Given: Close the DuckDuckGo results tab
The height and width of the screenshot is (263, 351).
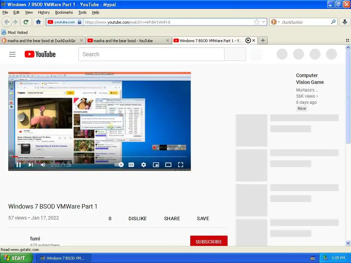Looking at the screenshot, I should (82, 40).
